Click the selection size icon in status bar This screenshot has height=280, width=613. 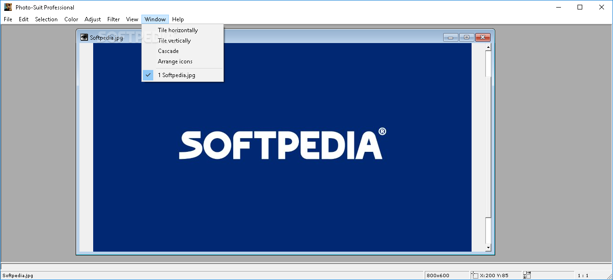tap(527, 275)
